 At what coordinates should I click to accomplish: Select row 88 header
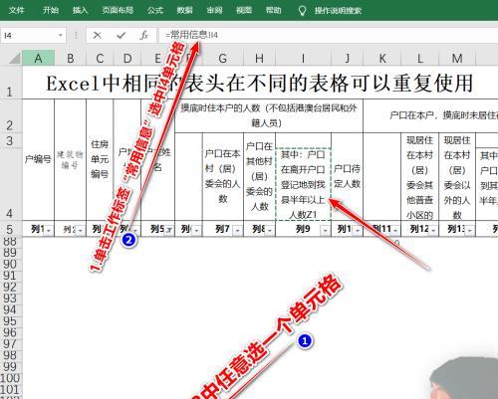coord(10,242)
